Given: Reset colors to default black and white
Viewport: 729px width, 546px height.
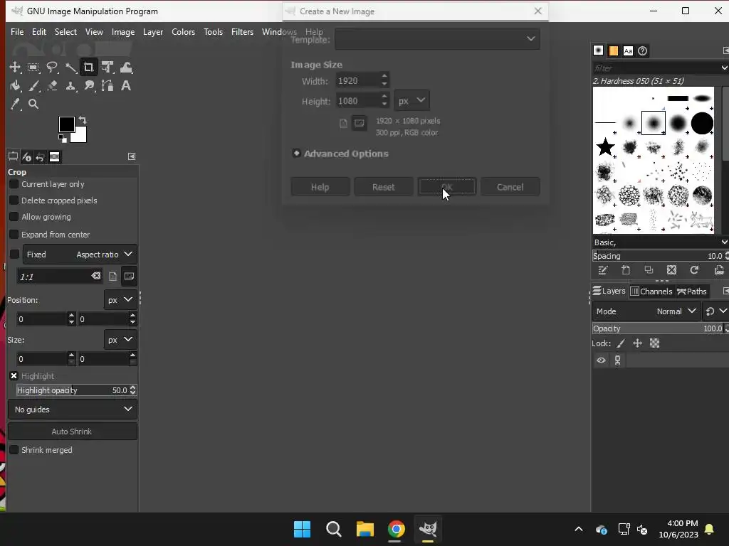Looking at the screenshot, I should tap(63, 139).
